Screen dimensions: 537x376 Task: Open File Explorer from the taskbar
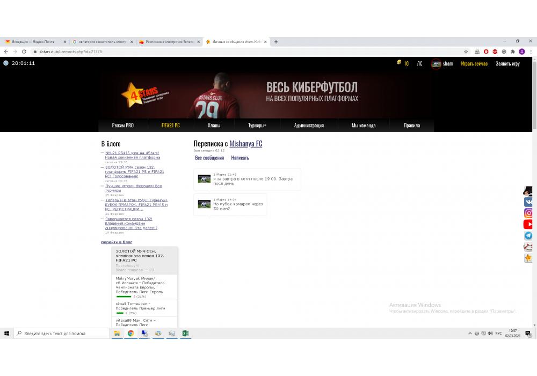point(117,333)
